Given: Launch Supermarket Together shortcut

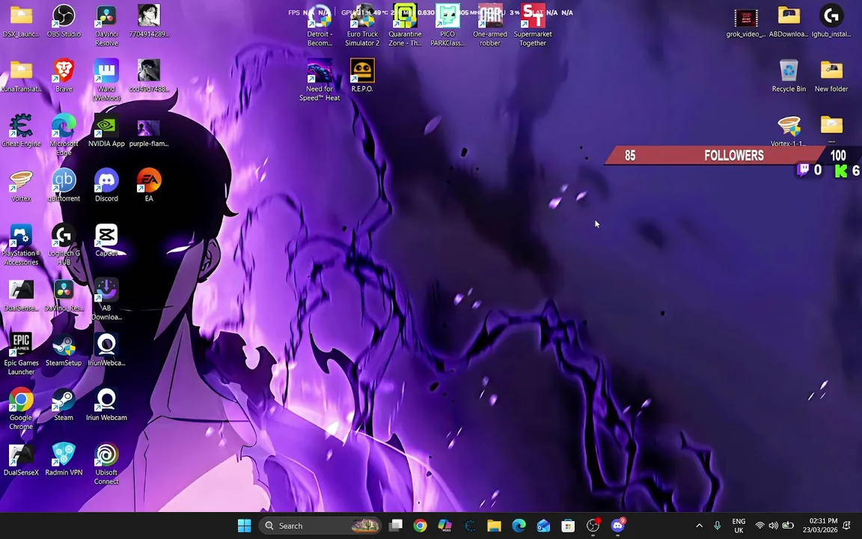Looking at the screenshot, I should click(533, 26).
